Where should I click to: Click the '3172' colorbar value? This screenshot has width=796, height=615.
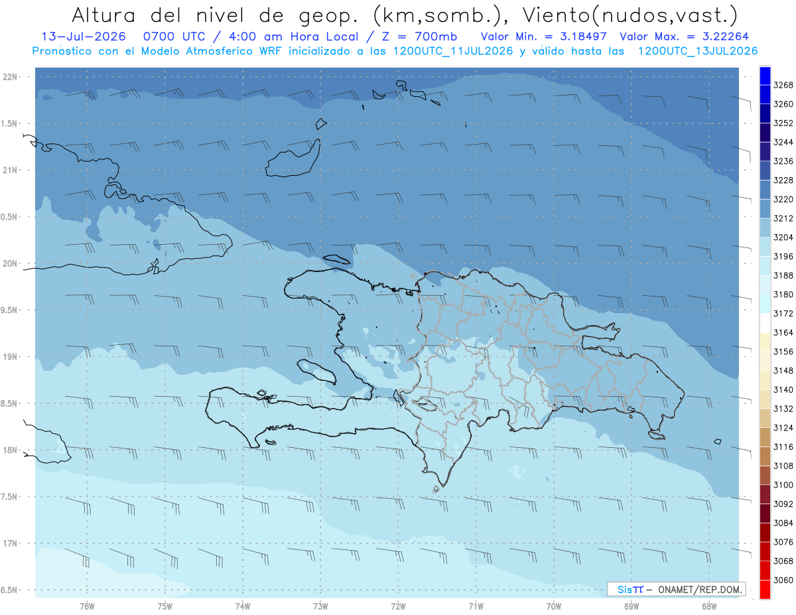(783, 313)
